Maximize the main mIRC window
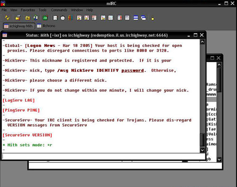This screenshot has height=187, width=237. (x=226, y=3)
